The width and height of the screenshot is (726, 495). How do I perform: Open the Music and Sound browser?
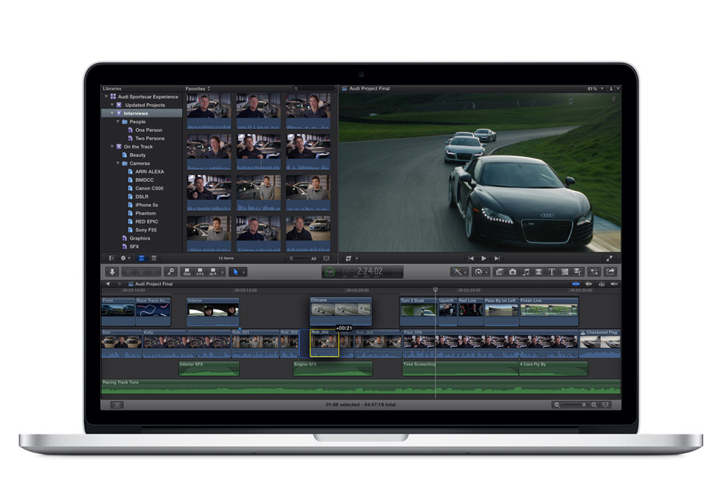[526, 271]
